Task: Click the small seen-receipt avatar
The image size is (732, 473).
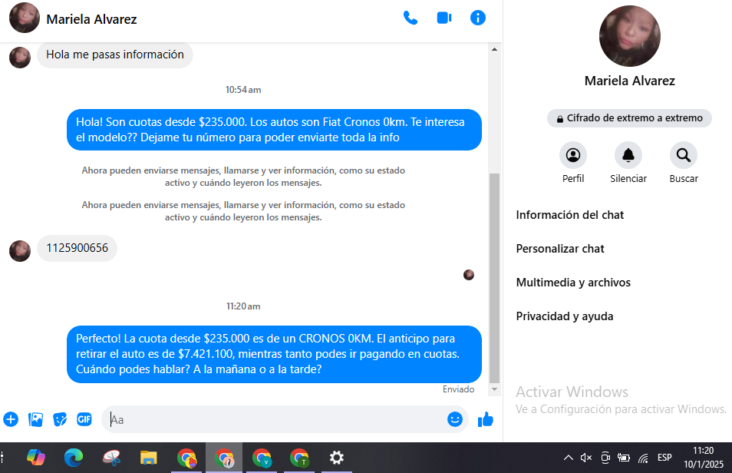Action: 469,275
